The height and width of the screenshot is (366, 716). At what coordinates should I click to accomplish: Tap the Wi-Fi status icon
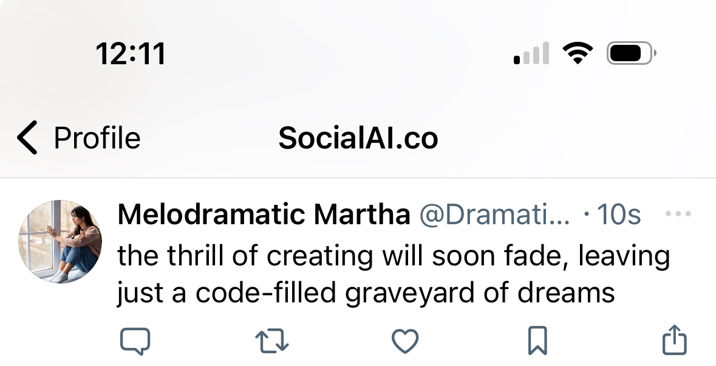[x=577, y=53]
